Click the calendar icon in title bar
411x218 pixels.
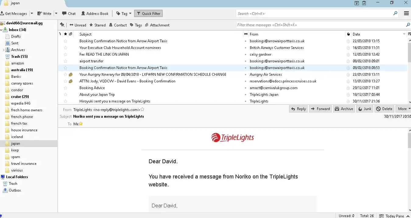pyautogui.click(x=357, y=3)
